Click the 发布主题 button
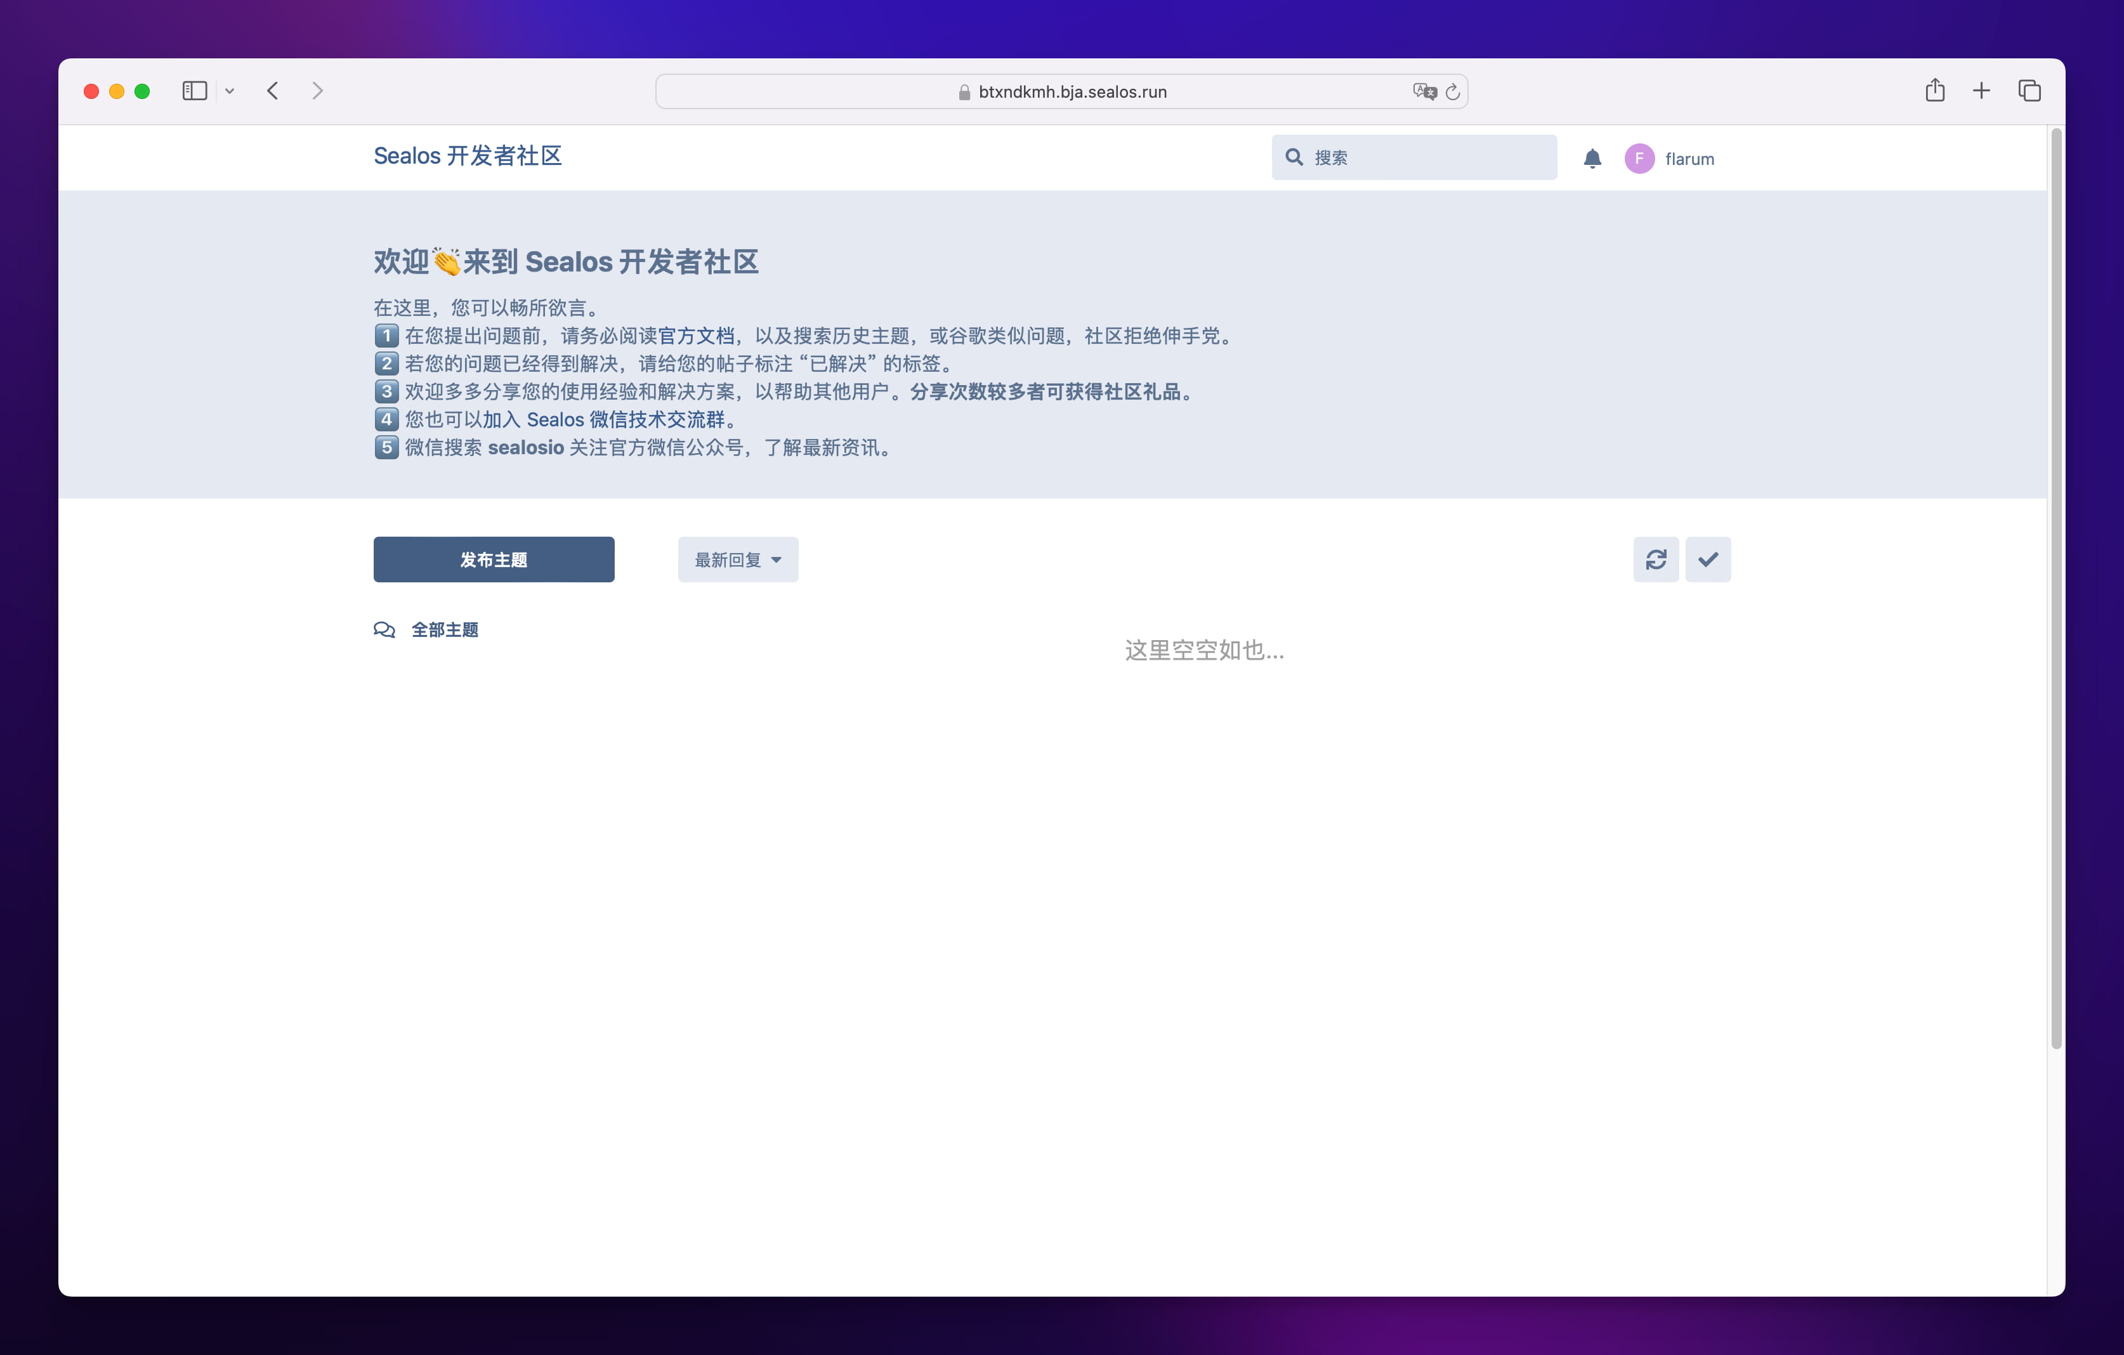The width and height of the screenshot is (2124, 1355). 494,560
